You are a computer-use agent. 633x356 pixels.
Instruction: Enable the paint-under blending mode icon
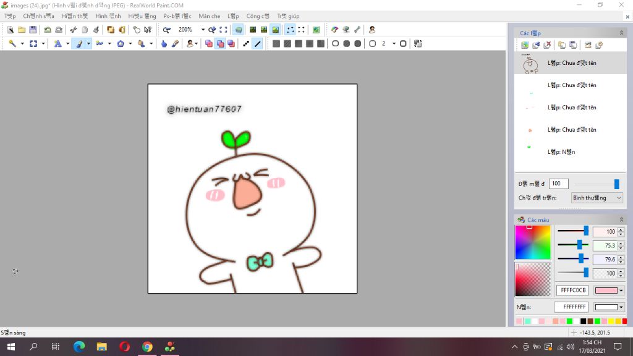[x=231, y=44]
